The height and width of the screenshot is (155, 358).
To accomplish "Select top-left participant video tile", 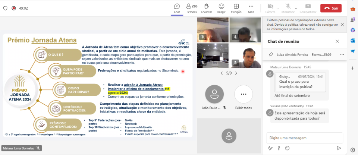I will click(x=213, y=30).
